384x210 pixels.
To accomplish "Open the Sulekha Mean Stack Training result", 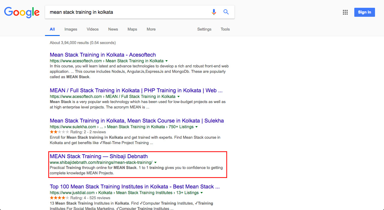I will point(137,121).
